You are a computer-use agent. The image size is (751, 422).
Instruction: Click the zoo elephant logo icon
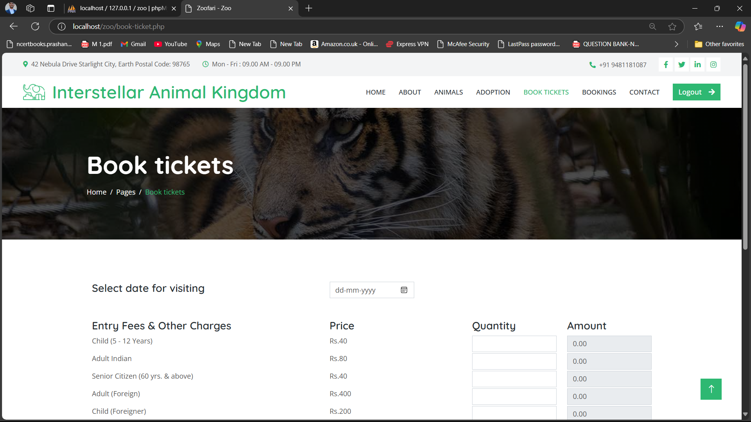pos(34,92)
